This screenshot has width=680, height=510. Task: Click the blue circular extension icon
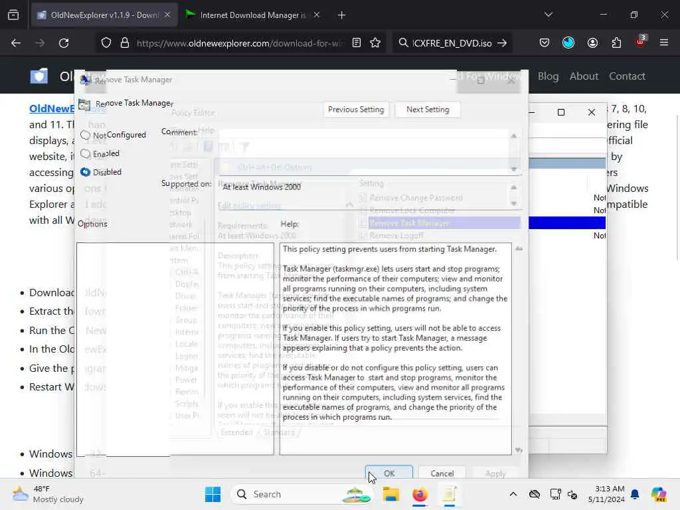click(x=568, y=43)
